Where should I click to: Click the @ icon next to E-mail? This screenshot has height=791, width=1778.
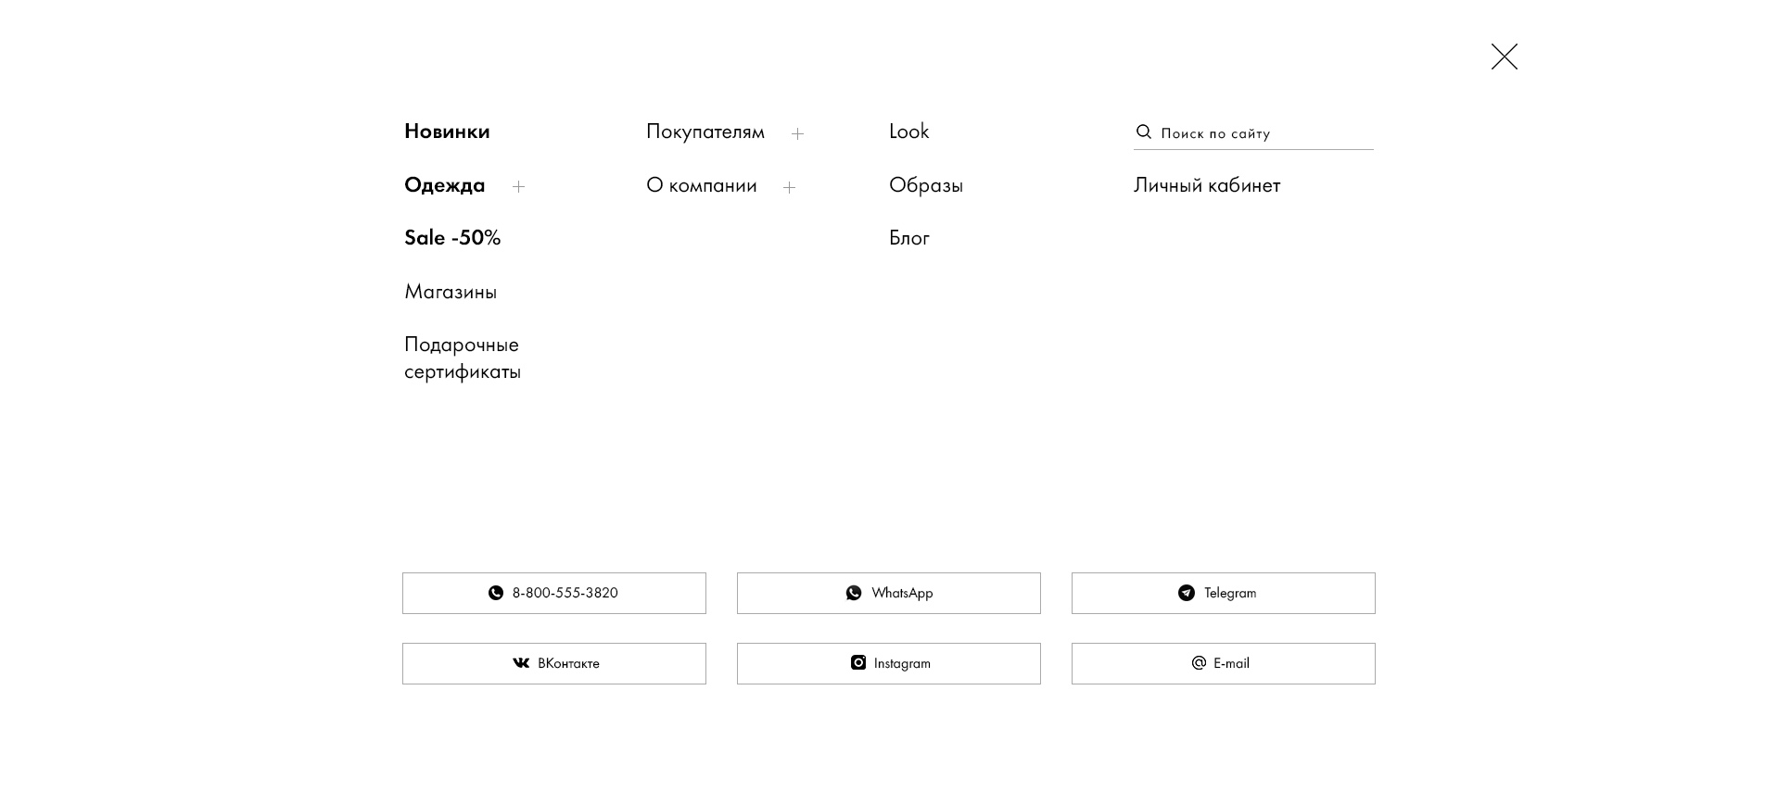(1199, 663)
